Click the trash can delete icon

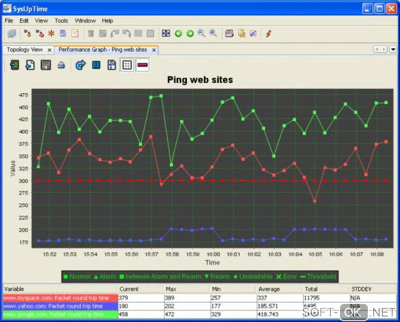point(91,33)
